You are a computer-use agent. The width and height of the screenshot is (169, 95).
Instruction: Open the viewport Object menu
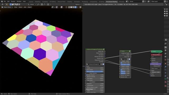(x=29, y=7)
